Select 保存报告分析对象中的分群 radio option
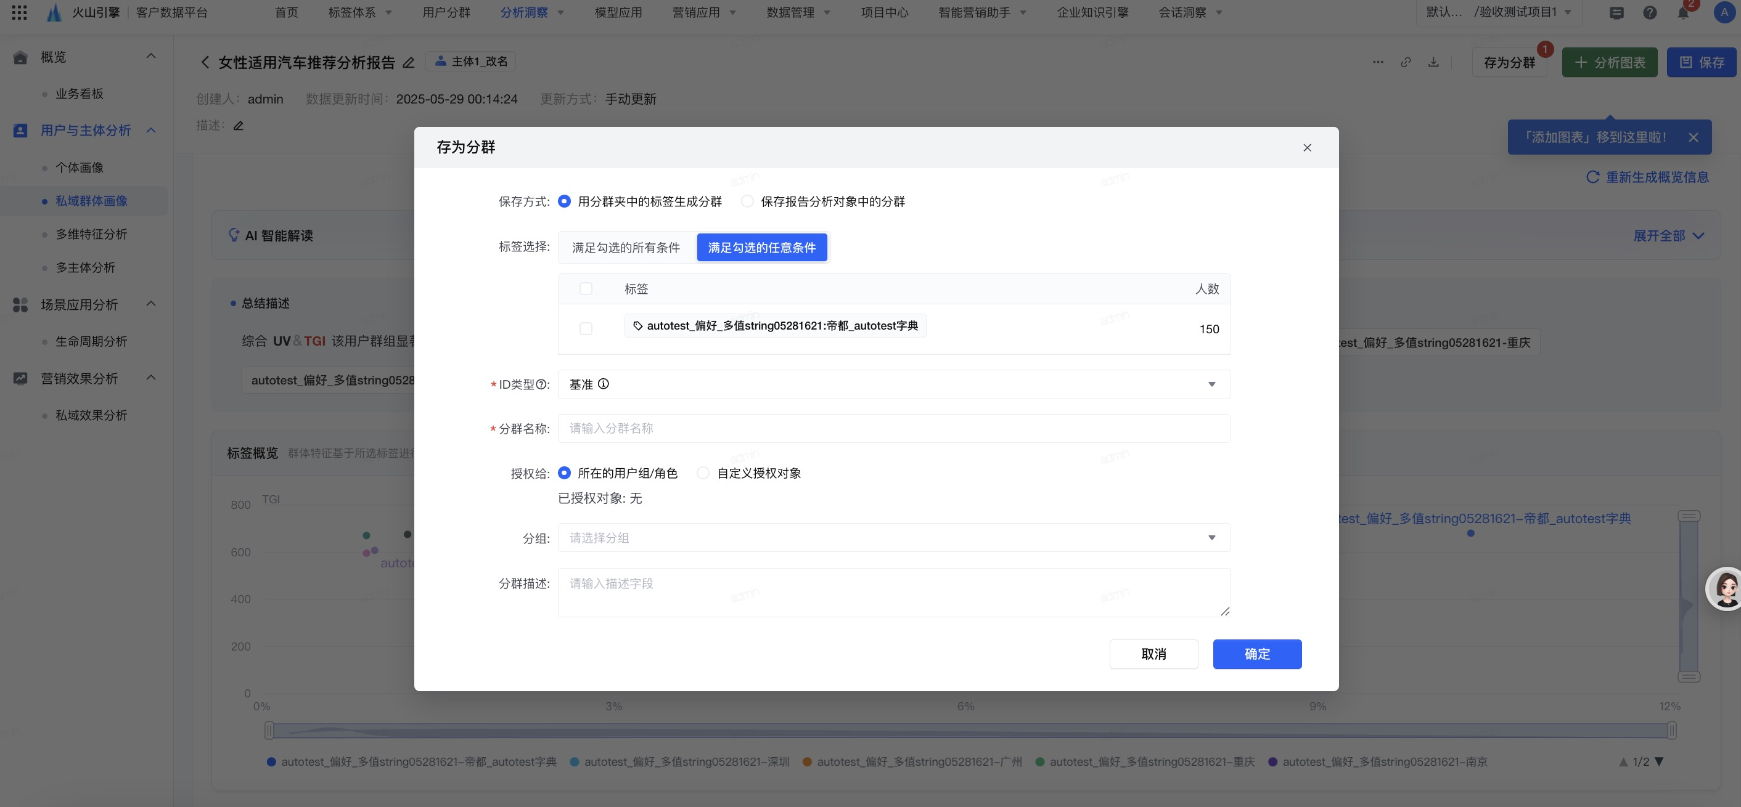Image resolution: width=1741 pixels, height=807 pixels. tap(747, 201)
